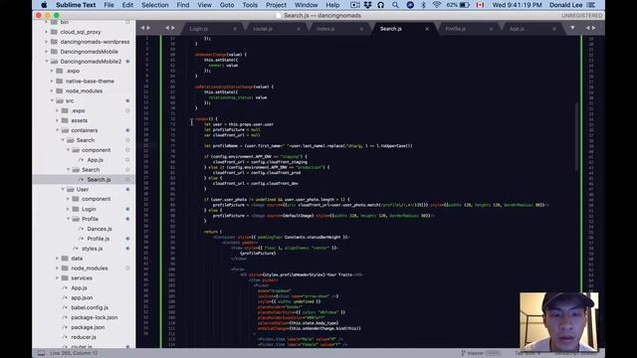The width and height of the screenshot is (637, 358).
Task: Switch to the index.js tab
Action: 325,29
